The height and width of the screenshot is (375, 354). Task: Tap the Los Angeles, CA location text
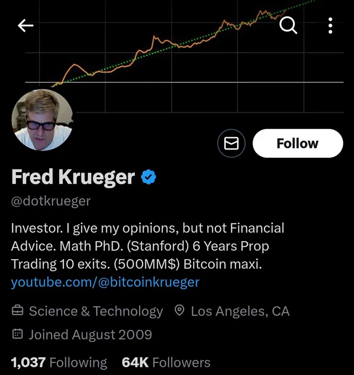(x=240, y=311)
